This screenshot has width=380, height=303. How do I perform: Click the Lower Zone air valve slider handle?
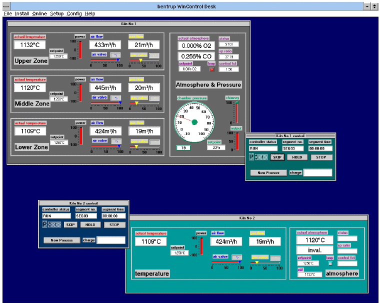click(x=119, y=146)
